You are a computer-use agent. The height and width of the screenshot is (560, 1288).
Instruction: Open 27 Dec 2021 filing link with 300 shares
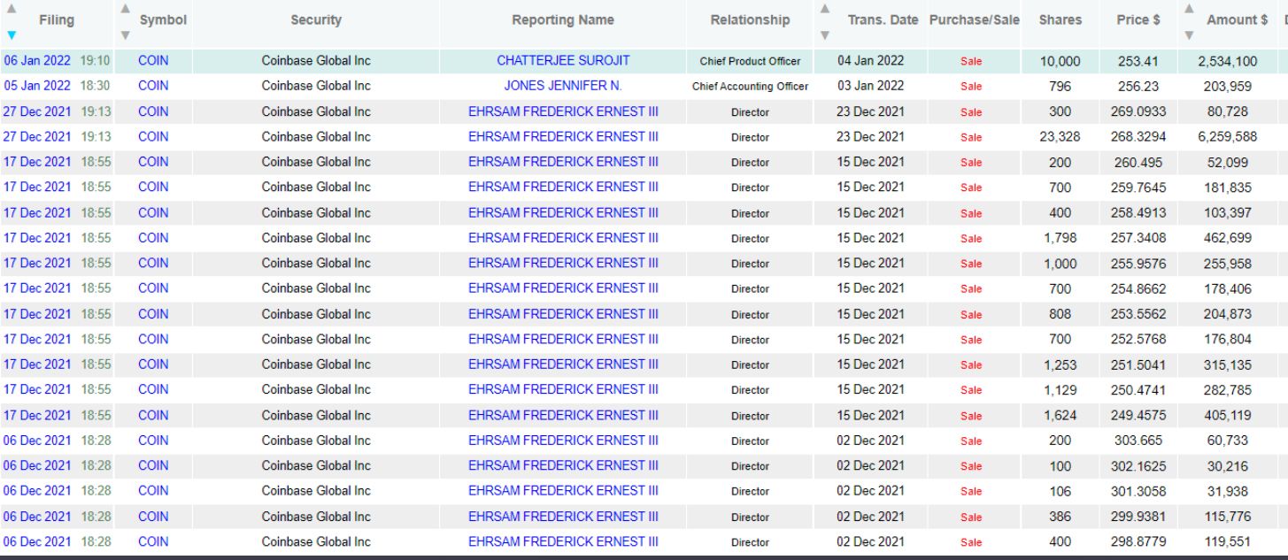(37, 111)
